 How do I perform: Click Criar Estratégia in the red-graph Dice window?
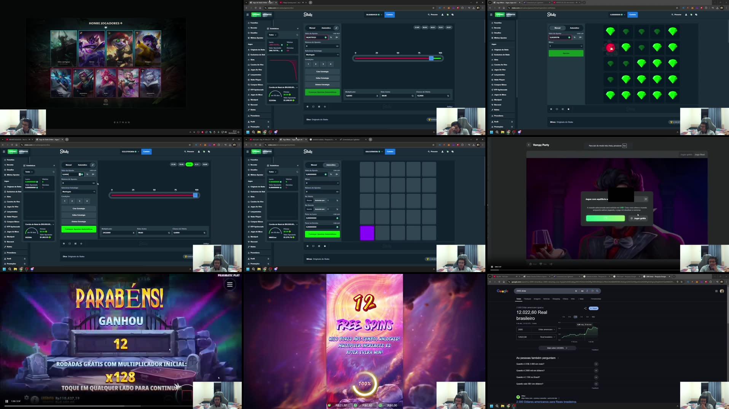pos(322,72)
